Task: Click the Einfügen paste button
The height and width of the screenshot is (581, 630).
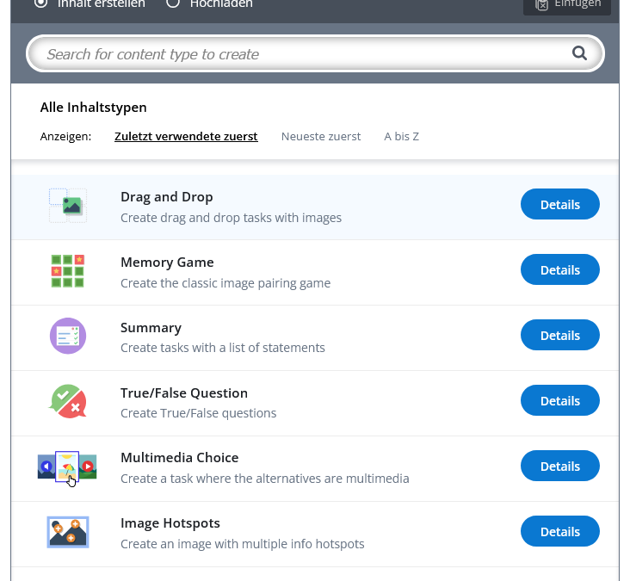Action: click(567, 4)
